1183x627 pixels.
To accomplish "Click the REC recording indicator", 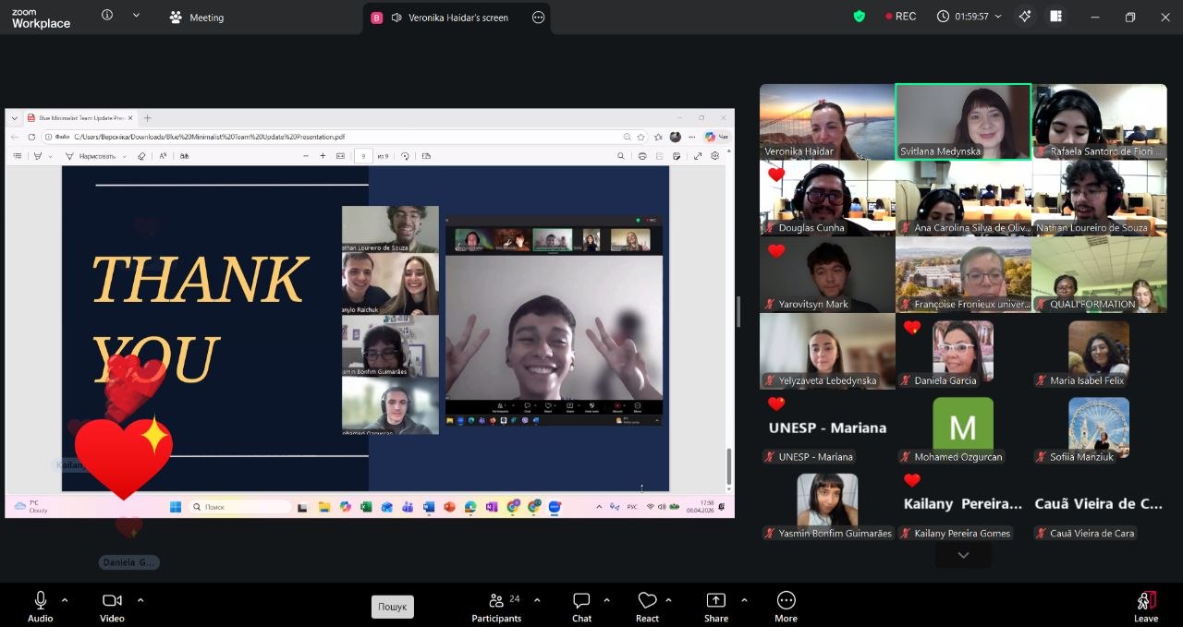I will click(x=900, y=17).
